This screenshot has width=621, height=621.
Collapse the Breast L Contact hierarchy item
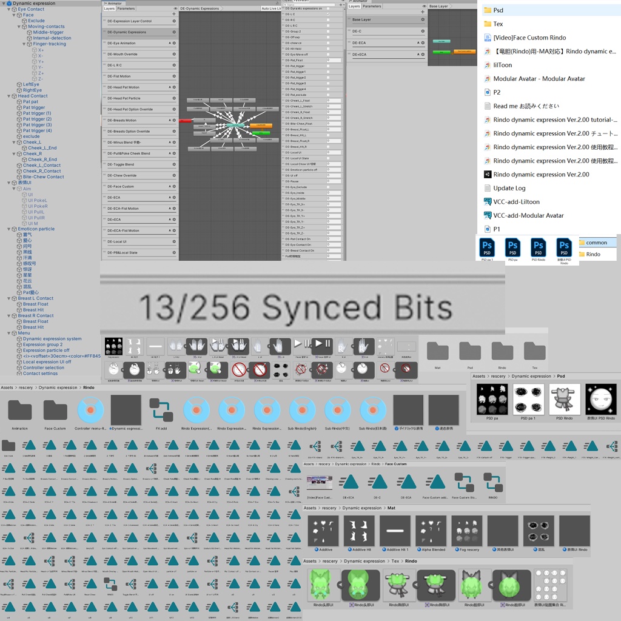tap(9, 298)
